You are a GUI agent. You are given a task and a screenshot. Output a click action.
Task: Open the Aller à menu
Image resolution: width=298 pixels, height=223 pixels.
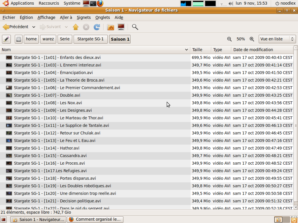pos(66,17)
